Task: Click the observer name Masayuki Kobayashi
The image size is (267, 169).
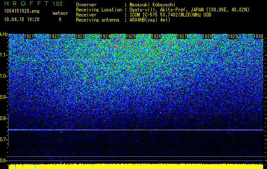Action: 152,5
